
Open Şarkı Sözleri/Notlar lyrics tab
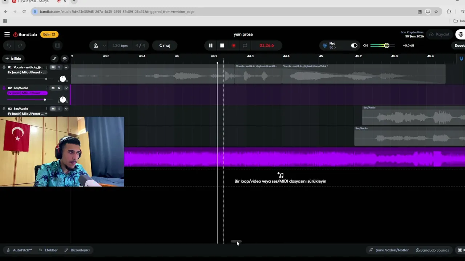389,250
